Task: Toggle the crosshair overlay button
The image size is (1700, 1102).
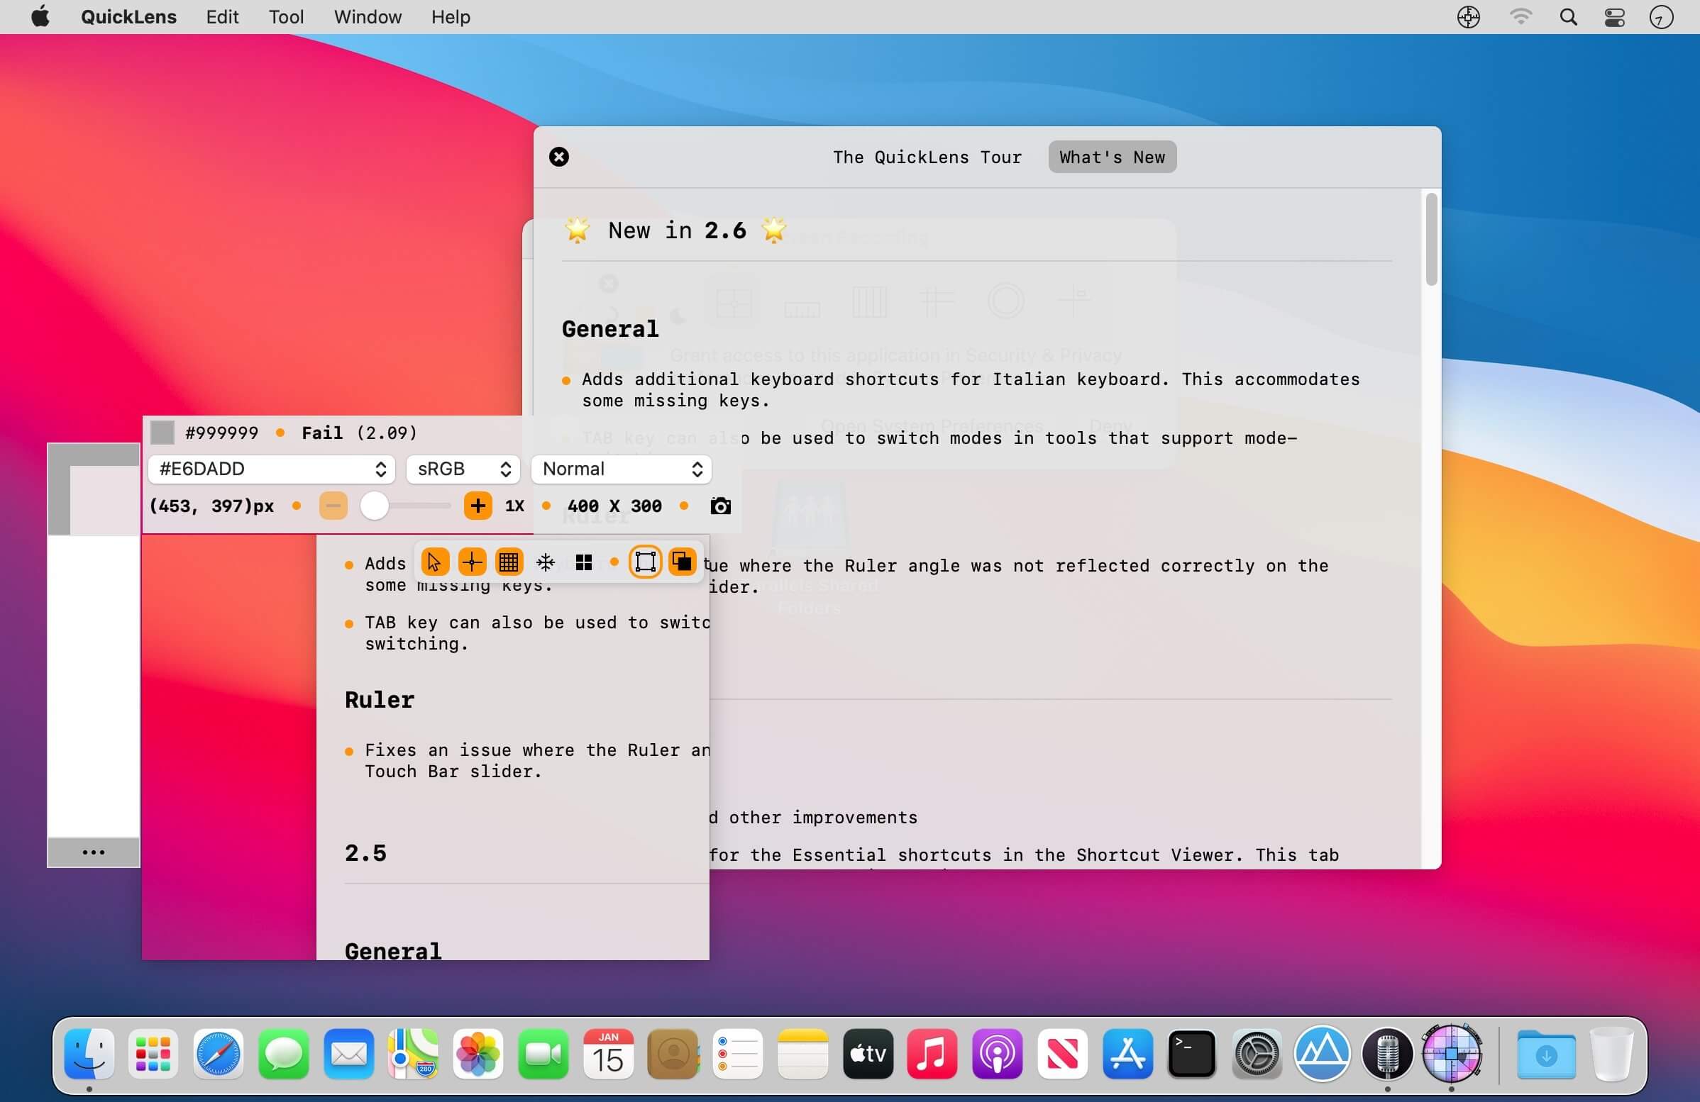Action: click(472, 562)
